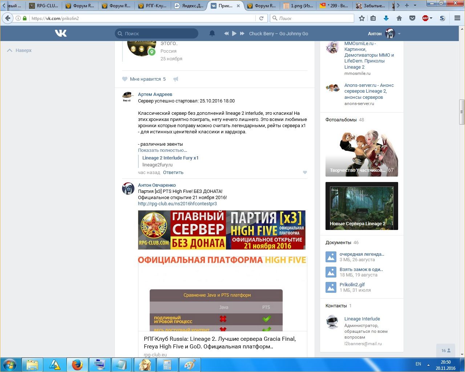Click the VK logo in header
This screenshot has height=372, width=465.
pos(61,33)
